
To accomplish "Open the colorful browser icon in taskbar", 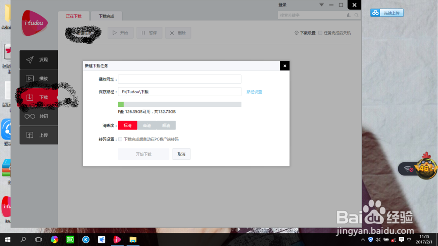I will pos(54,239).
